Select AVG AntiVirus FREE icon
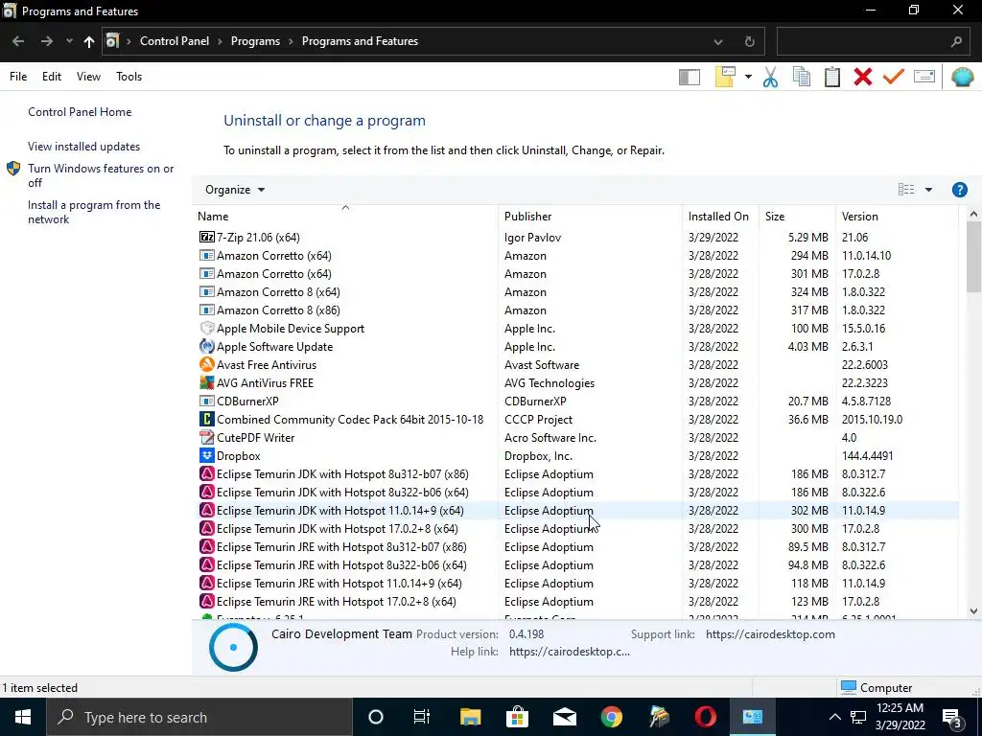Screen dimensions: 982x736 [x=207, y=383]
